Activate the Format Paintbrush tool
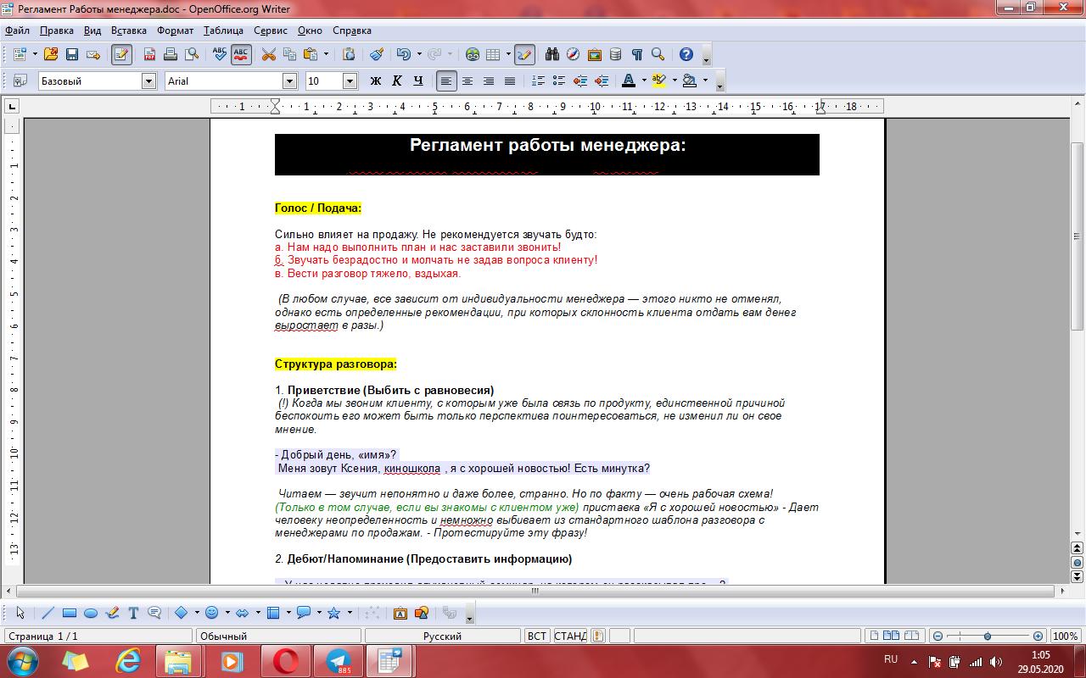The width and height of the screenshot is (1086, 678). click(x=377, y=54)
